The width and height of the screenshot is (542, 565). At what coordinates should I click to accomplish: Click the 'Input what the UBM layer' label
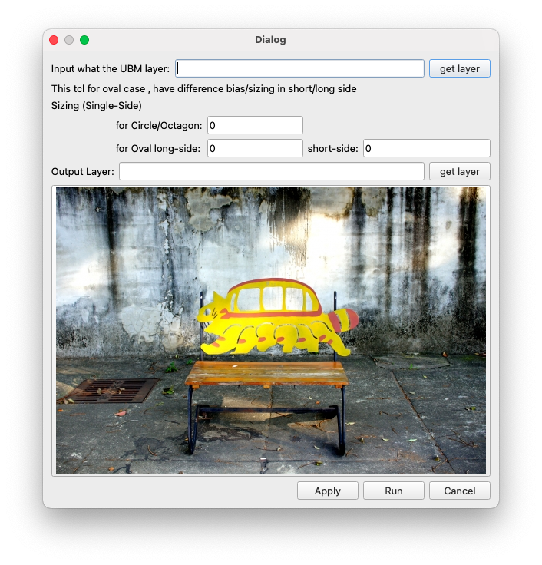tap(111, 69)
